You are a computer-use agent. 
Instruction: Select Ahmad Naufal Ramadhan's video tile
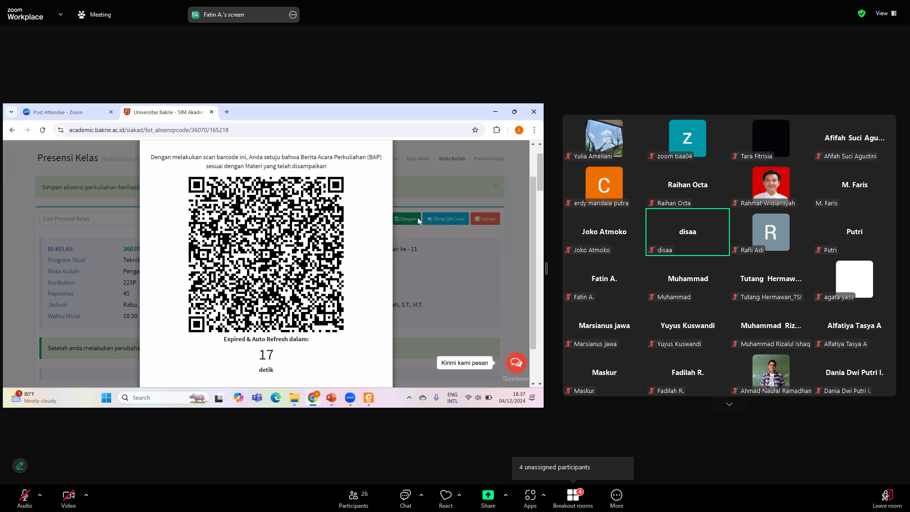[x=771, y=373]
